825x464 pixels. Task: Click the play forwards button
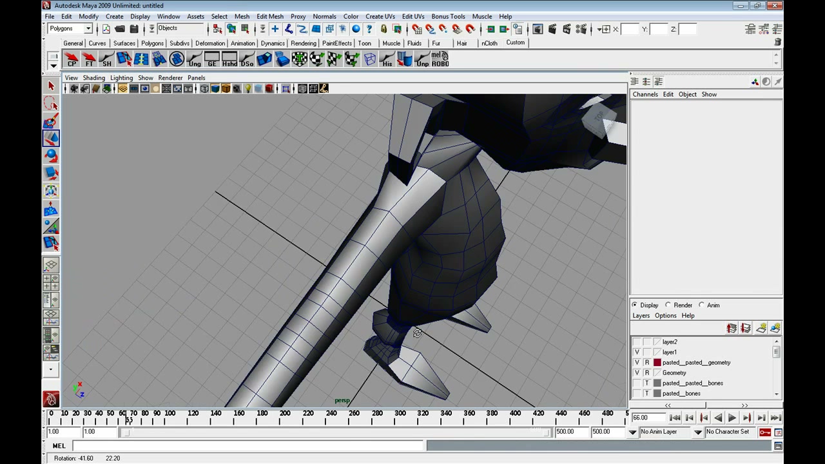point(732,418)
